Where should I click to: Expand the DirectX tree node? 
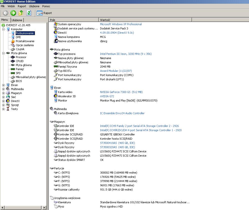[x=3, y=101]
